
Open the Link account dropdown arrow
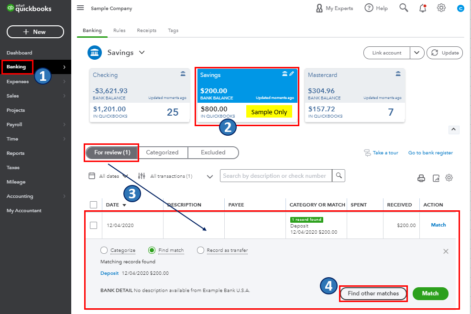(417, 53)
